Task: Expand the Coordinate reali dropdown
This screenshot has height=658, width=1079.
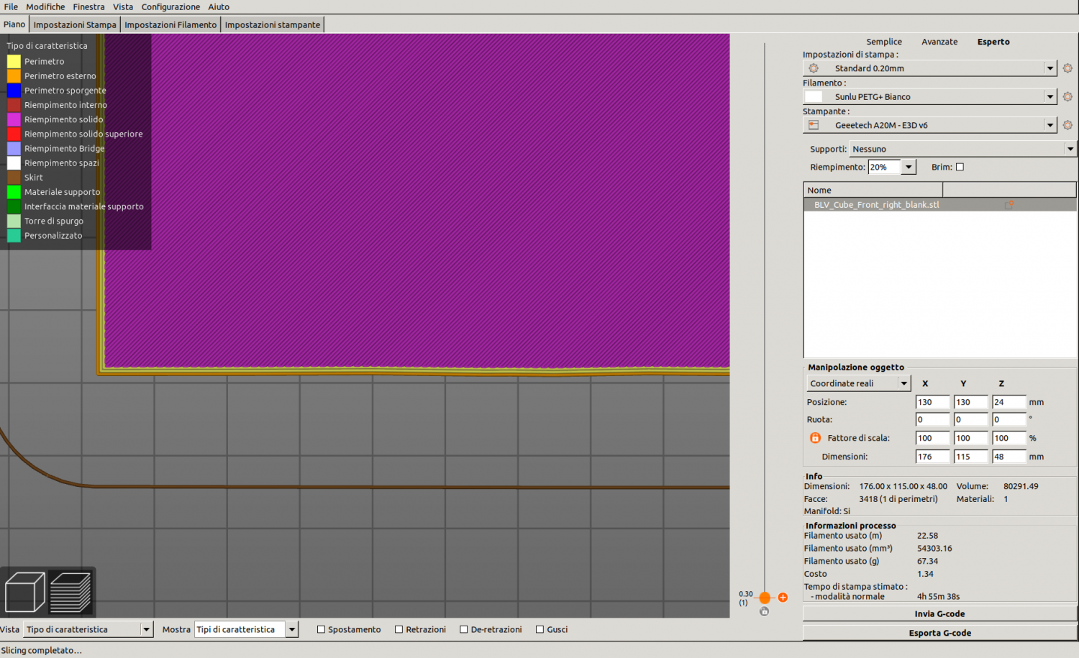Action: pos(858,383)
